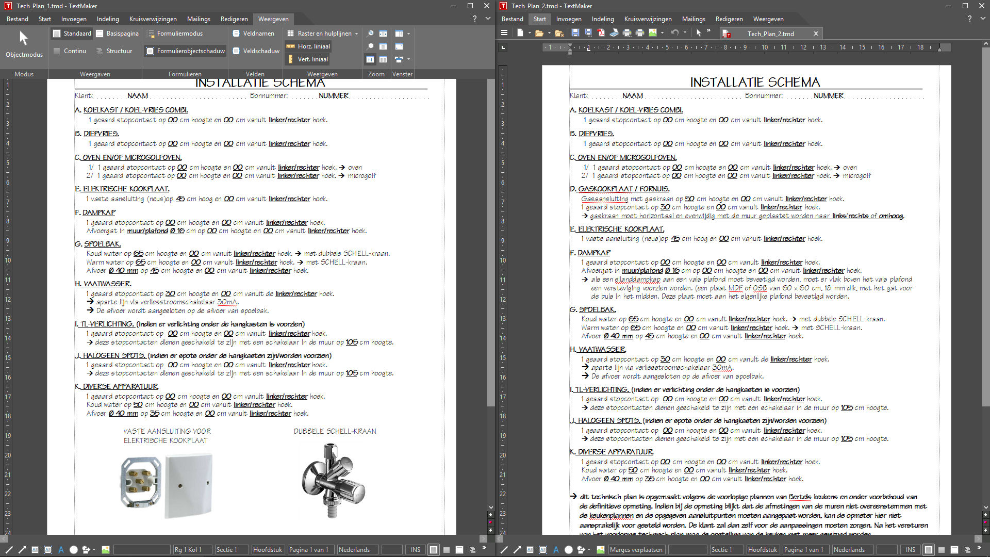The width and height of the screenshot is (990, 557).
Task: Open Invoegen tab in left window
Action: point(74,19)
